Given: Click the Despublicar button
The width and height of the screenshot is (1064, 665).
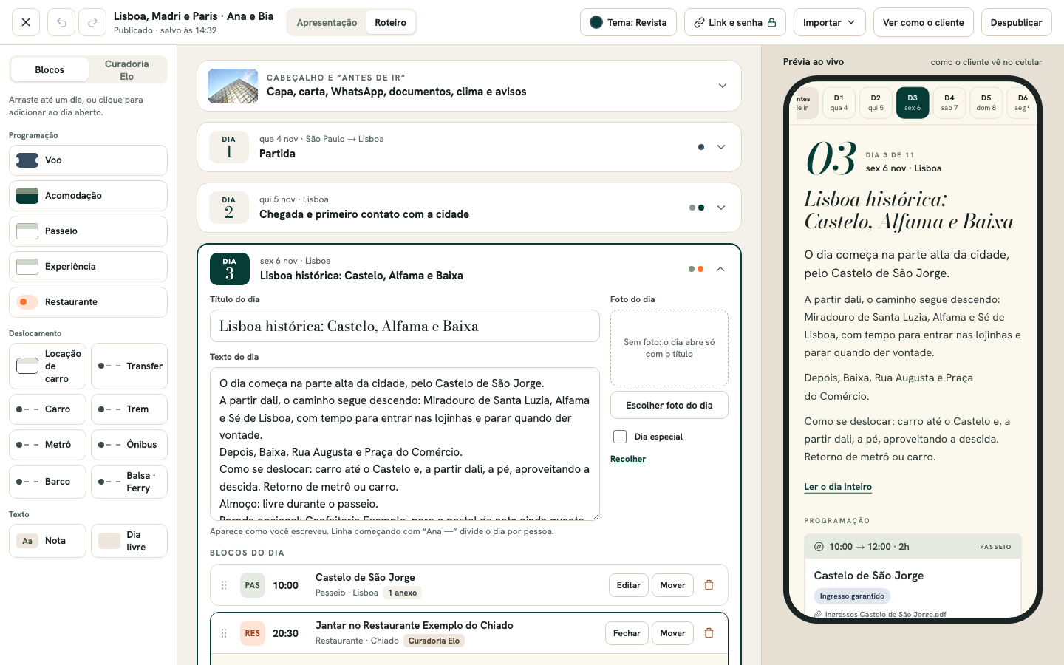Looking at the screenshot, I should [x=1016, y=22].
